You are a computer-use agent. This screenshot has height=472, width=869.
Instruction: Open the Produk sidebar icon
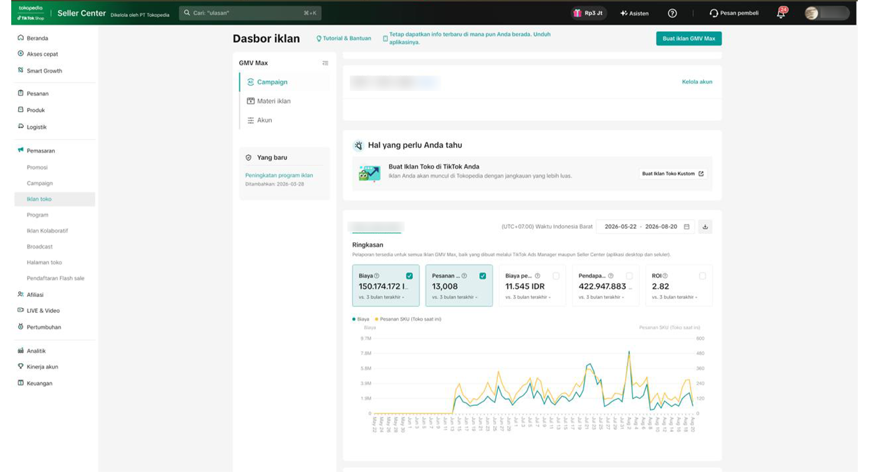[21, 110]
